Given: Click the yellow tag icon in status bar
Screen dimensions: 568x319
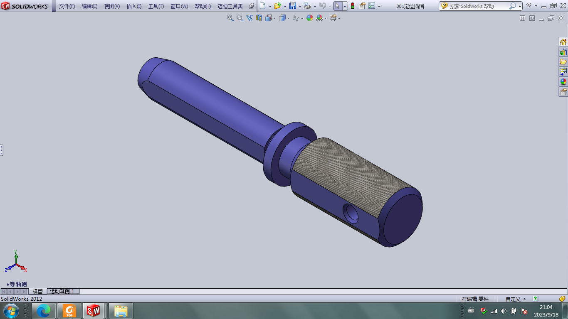Looking at the screenshot, I should pos(562,299).
